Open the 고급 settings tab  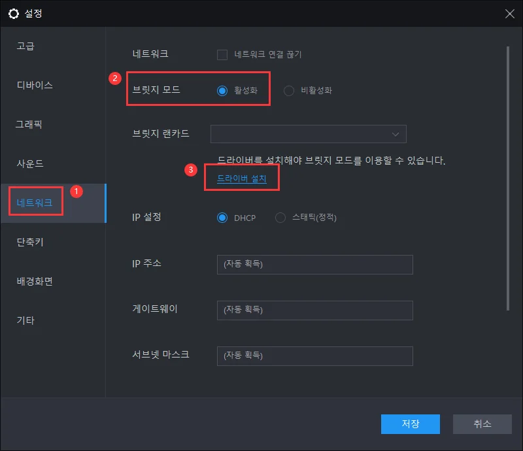pyautogui.click(x=25, y=46)
